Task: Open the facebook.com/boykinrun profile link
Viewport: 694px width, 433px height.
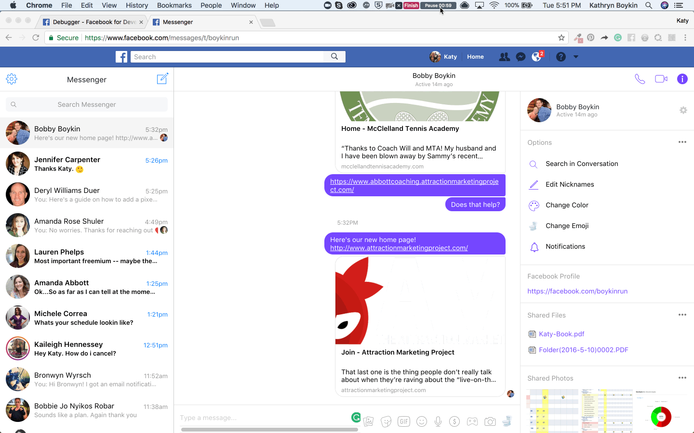Action: point(577,291)
